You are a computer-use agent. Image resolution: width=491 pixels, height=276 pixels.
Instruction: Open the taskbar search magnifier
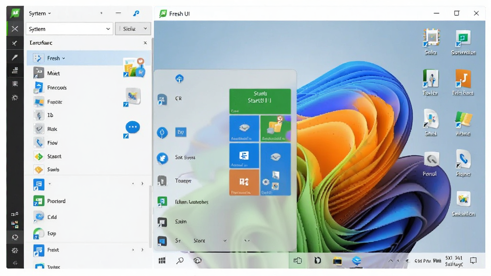pos(180,260)
